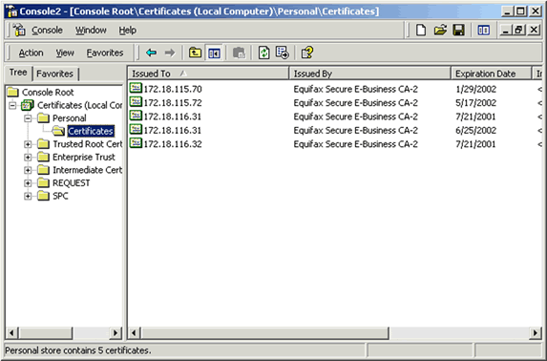This screenshot has width=547, height=361.
Task: Toggle the Show/Hide Console Tree icon
Action: point(214,53)
